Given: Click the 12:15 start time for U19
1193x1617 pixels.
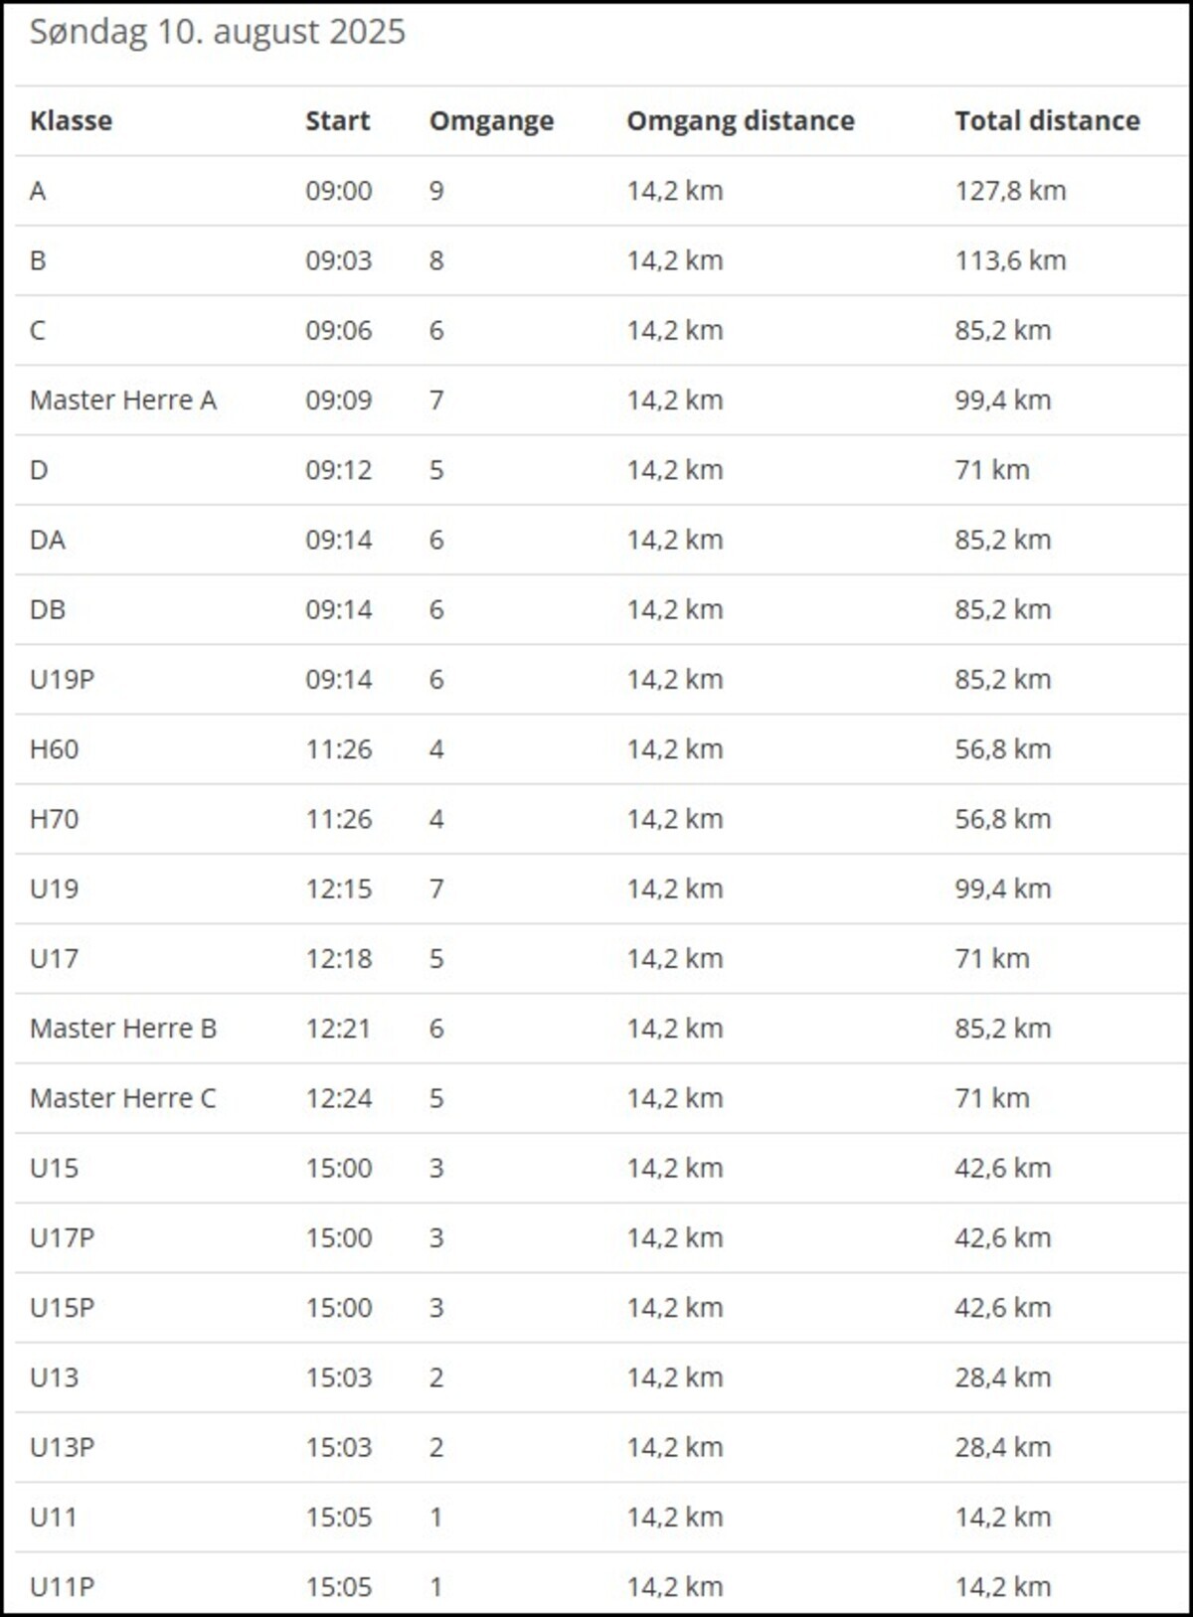Looking at the screenshot, I should 338,889.
